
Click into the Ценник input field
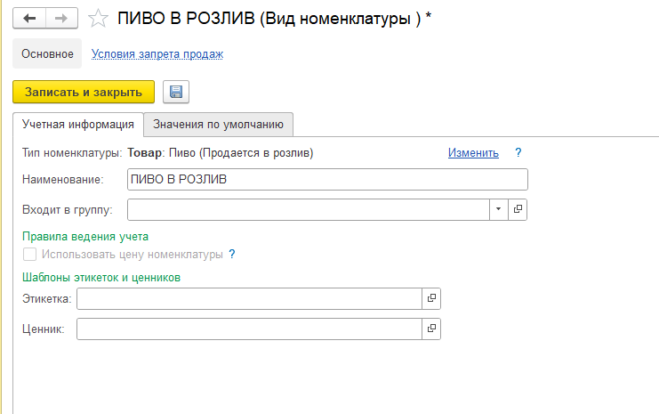249,329
